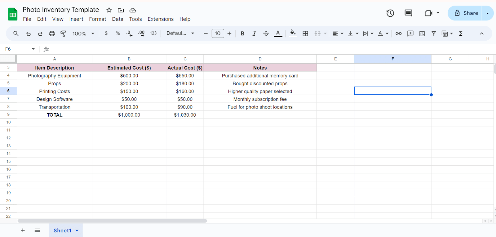
Task: Open the functions sigma icon
Action: click(461, 34)
